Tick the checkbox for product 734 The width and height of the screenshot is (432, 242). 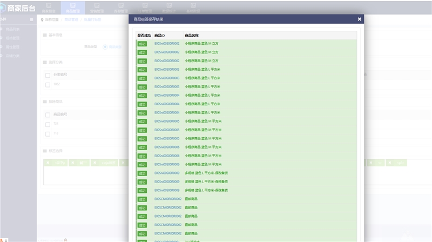pyautogui.click(x=48, y=124)
